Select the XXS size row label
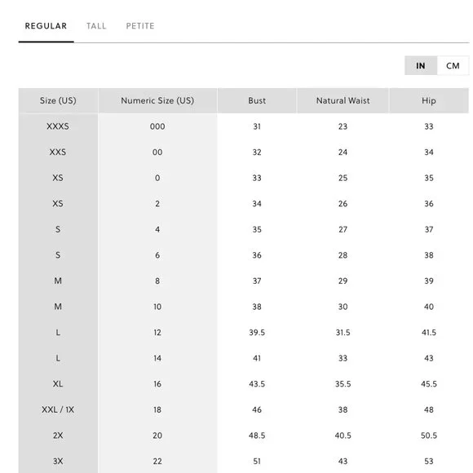473x473 pixels. click(58, 152)
